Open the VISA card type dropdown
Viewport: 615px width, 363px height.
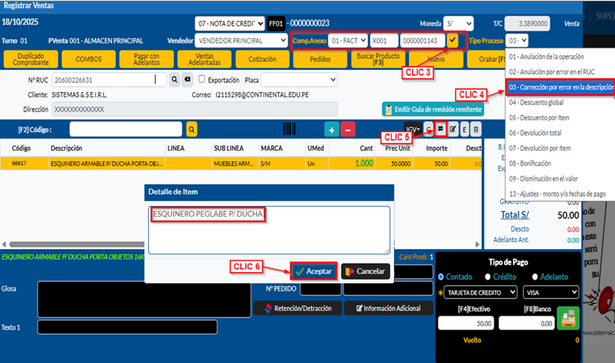pos(552,293)
